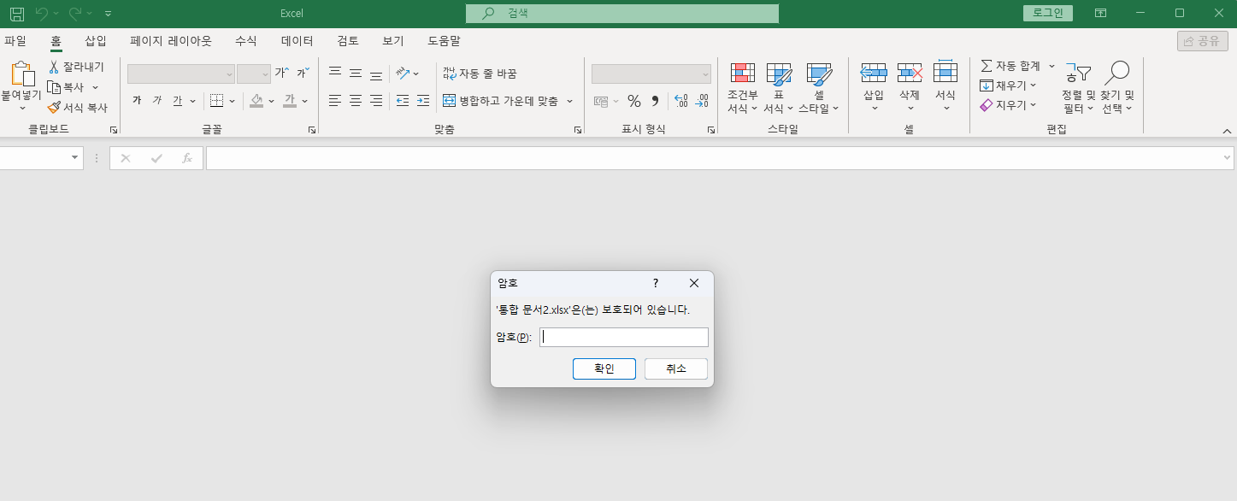1237x501 pixels.
Task: Toggle 자동 줄 바꿈 wrap text
Action: click(488, 73)
